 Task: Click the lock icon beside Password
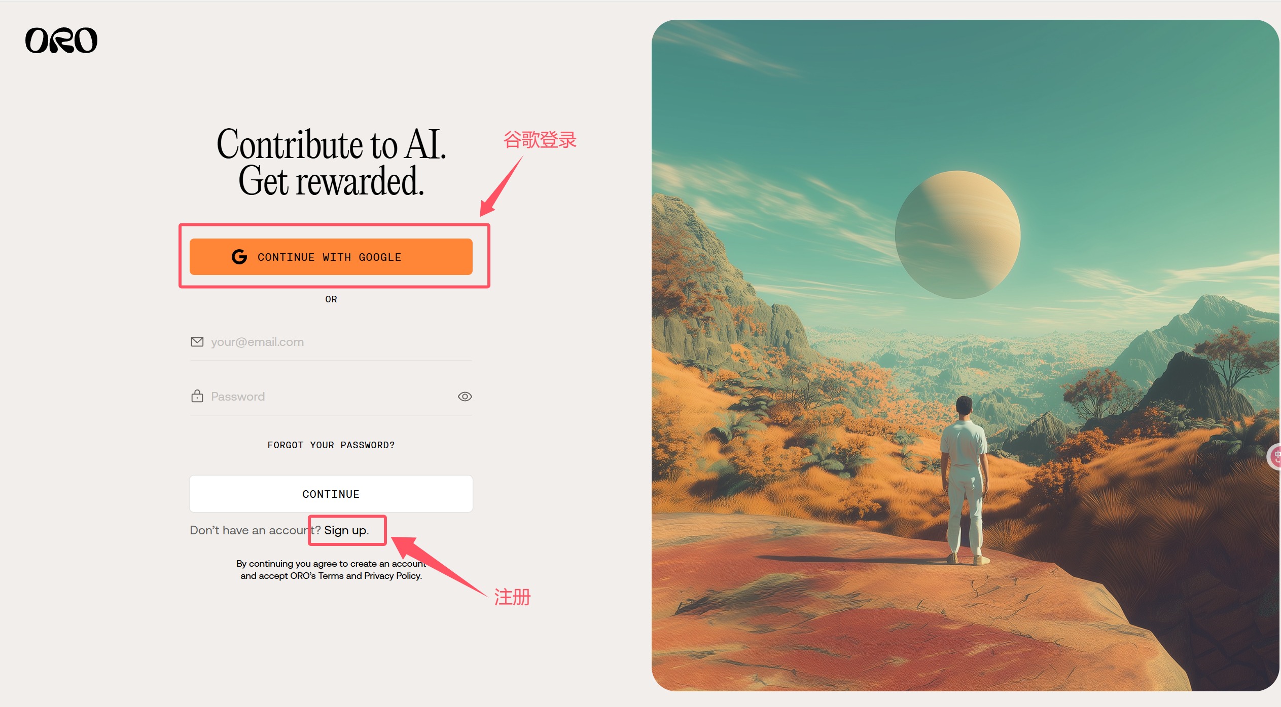pyautogui.click(x=197, y=396)
